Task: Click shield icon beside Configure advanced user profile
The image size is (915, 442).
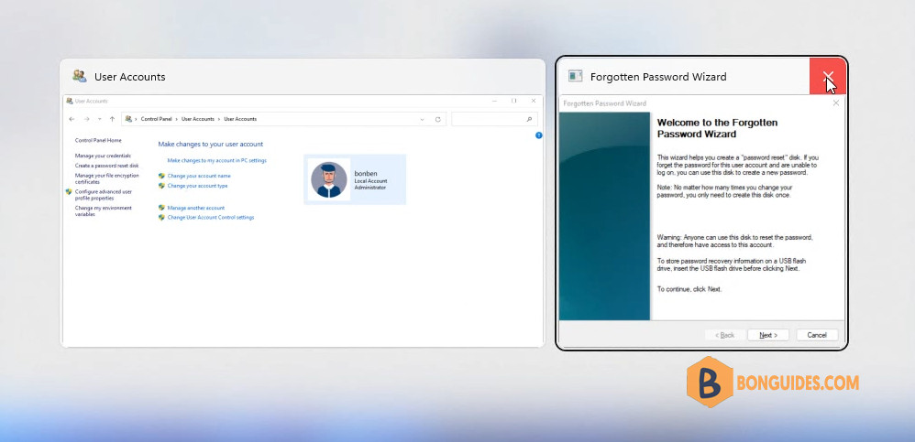Action: click(x=69, y=191)
